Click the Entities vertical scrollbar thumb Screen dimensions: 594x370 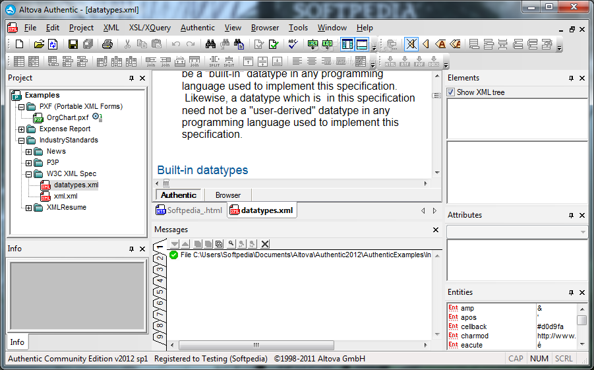click(x=582, y=320)
